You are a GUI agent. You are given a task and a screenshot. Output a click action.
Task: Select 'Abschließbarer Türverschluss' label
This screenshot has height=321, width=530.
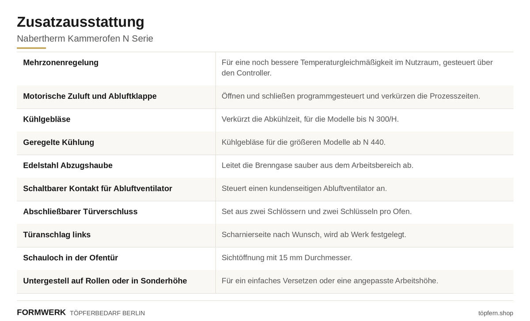coord(80,212)
